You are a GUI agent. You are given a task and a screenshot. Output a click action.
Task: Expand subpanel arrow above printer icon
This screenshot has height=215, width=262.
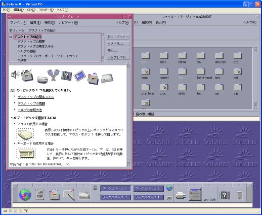[x=180, y=185]
